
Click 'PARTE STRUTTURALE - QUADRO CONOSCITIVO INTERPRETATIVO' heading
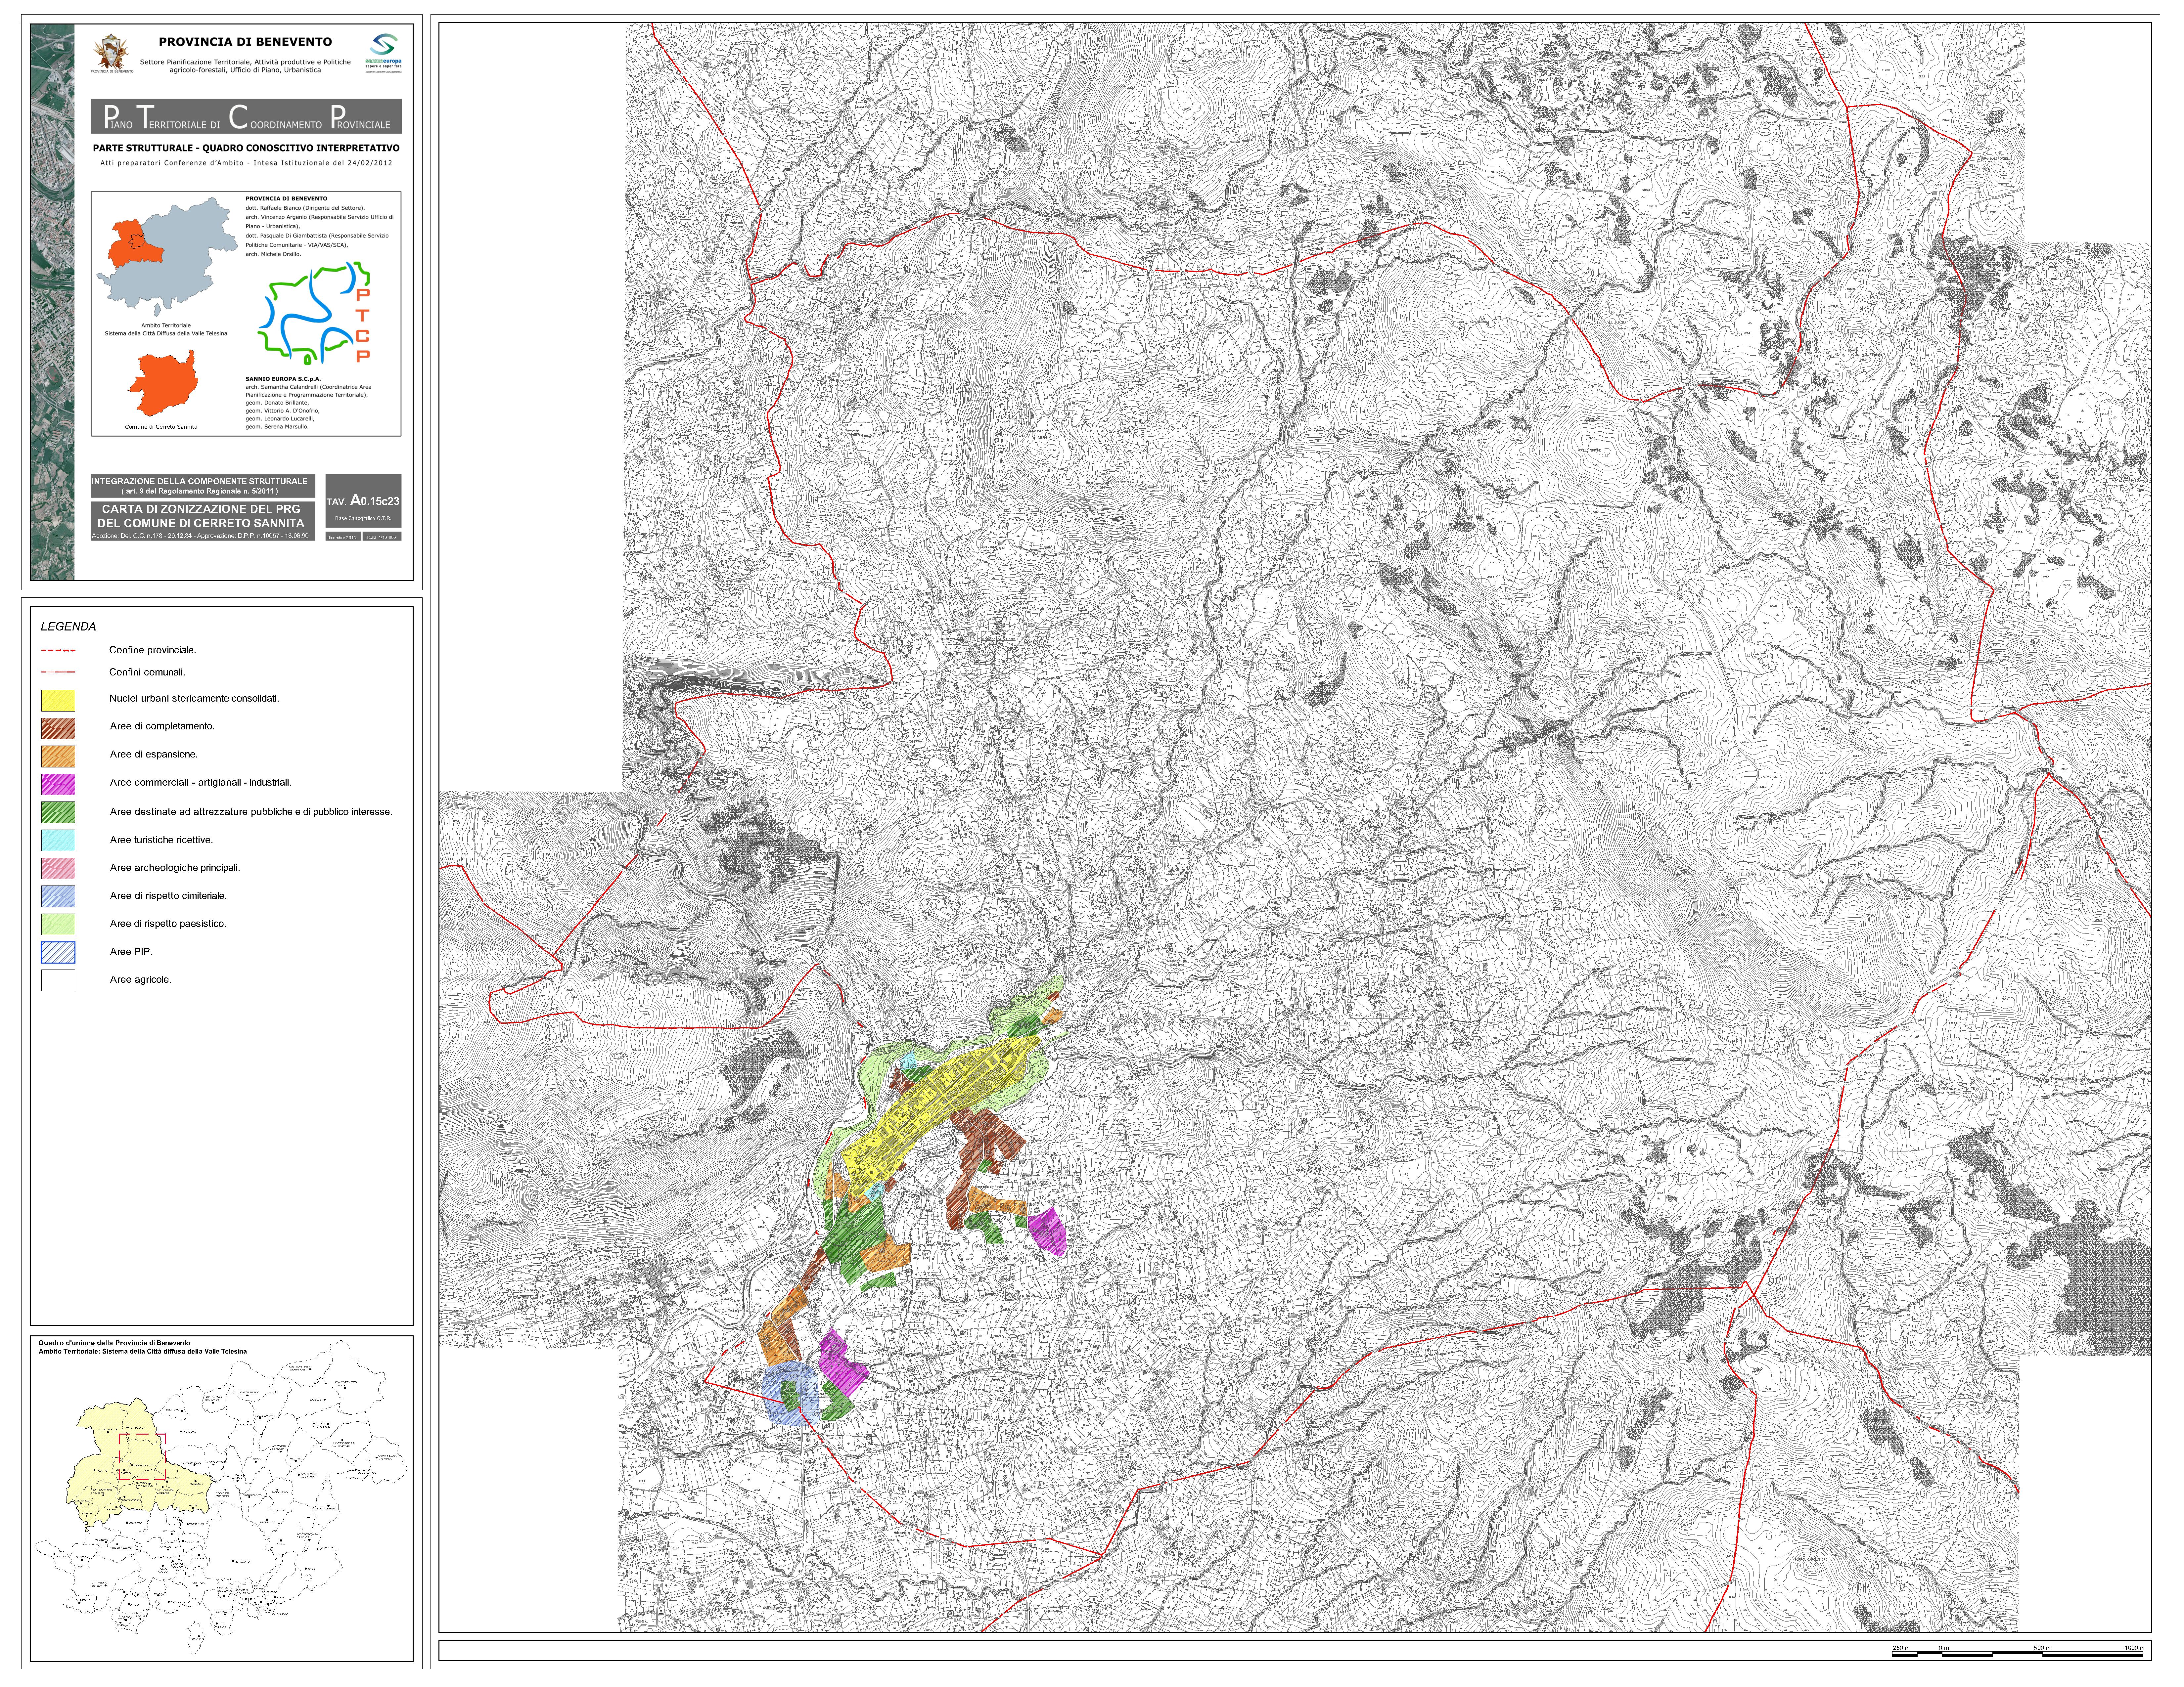[246, 148]
